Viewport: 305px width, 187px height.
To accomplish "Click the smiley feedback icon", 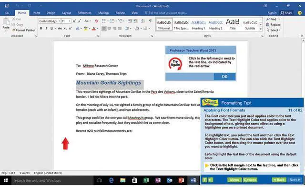I will coord(300,13).
